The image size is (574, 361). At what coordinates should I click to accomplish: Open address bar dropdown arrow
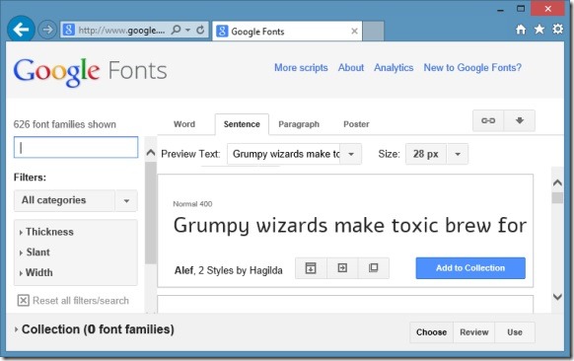187,30
